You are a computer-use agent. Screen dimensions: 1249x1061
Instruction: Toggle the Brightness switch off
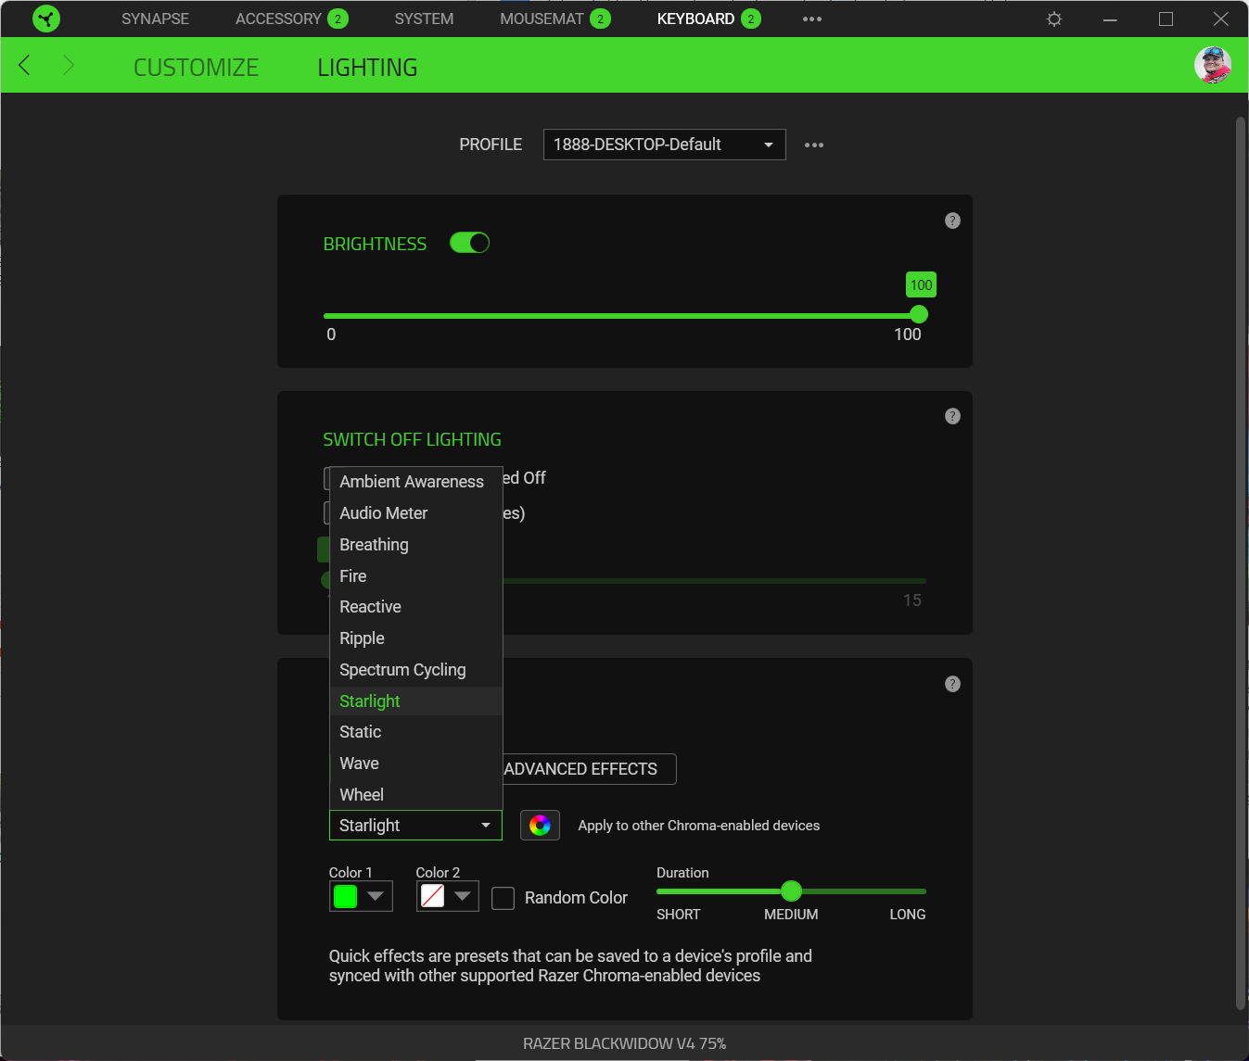469,243
